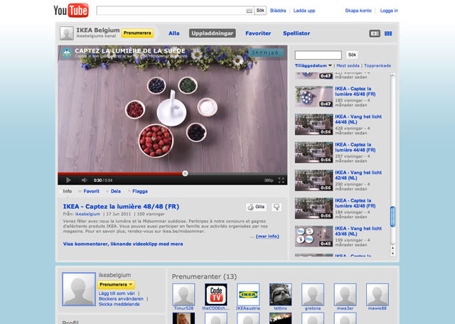Click the video progress scrubber handle
Image resolution: width=455 pixels, height=324 pixels.
click(185, 173)
